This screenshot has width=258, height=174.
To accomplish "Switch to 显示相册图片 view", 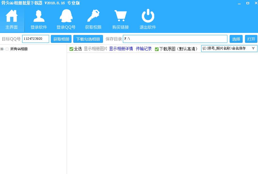I will [x=96, y=49].
